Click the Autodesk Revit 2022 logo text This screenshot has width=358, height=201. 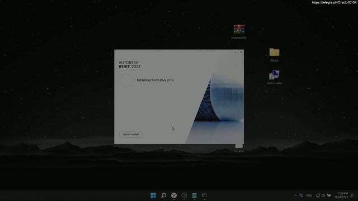point(129,65)
